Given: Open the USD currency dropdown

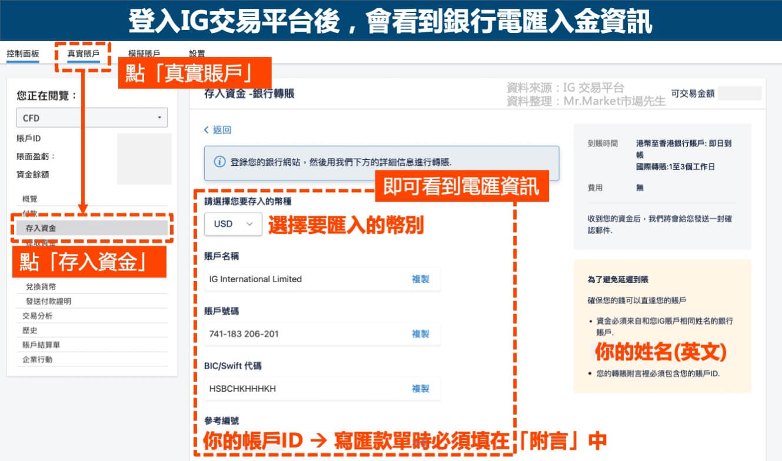Looking at the screenshot, I should point(233,223).
